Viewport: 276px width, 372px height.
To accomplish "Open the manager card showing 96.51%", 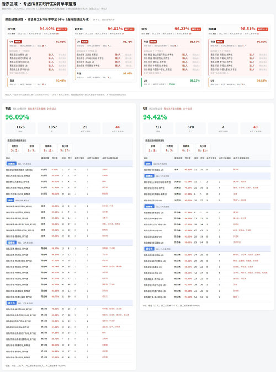I will [x=238, y=56].
